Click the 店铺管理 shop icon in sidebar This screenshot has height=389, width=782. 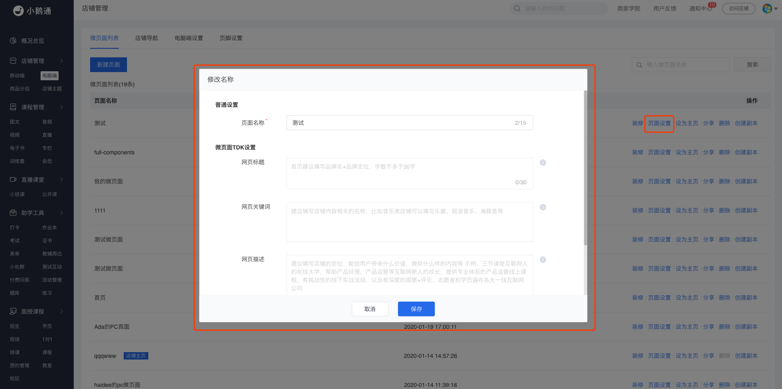[x=13, y=61]
